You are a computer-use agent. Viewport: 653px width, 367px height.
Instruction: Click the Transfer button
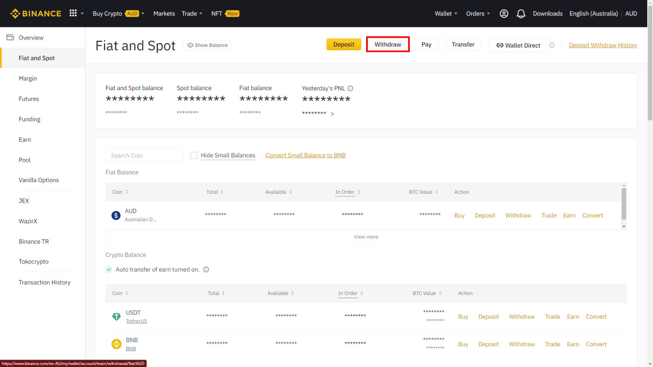(463, 44)
